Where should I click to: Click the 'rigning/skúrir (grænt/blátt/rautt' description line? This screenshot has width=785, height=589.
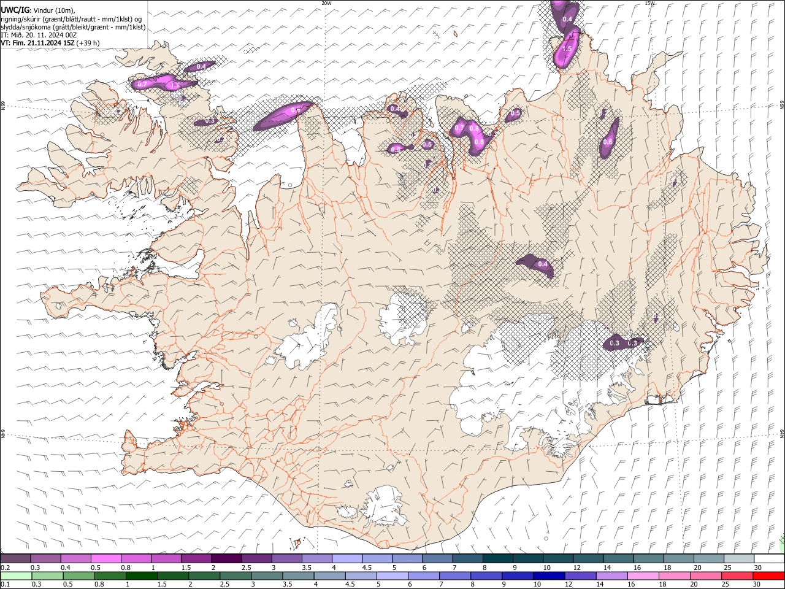click(71, 18)
